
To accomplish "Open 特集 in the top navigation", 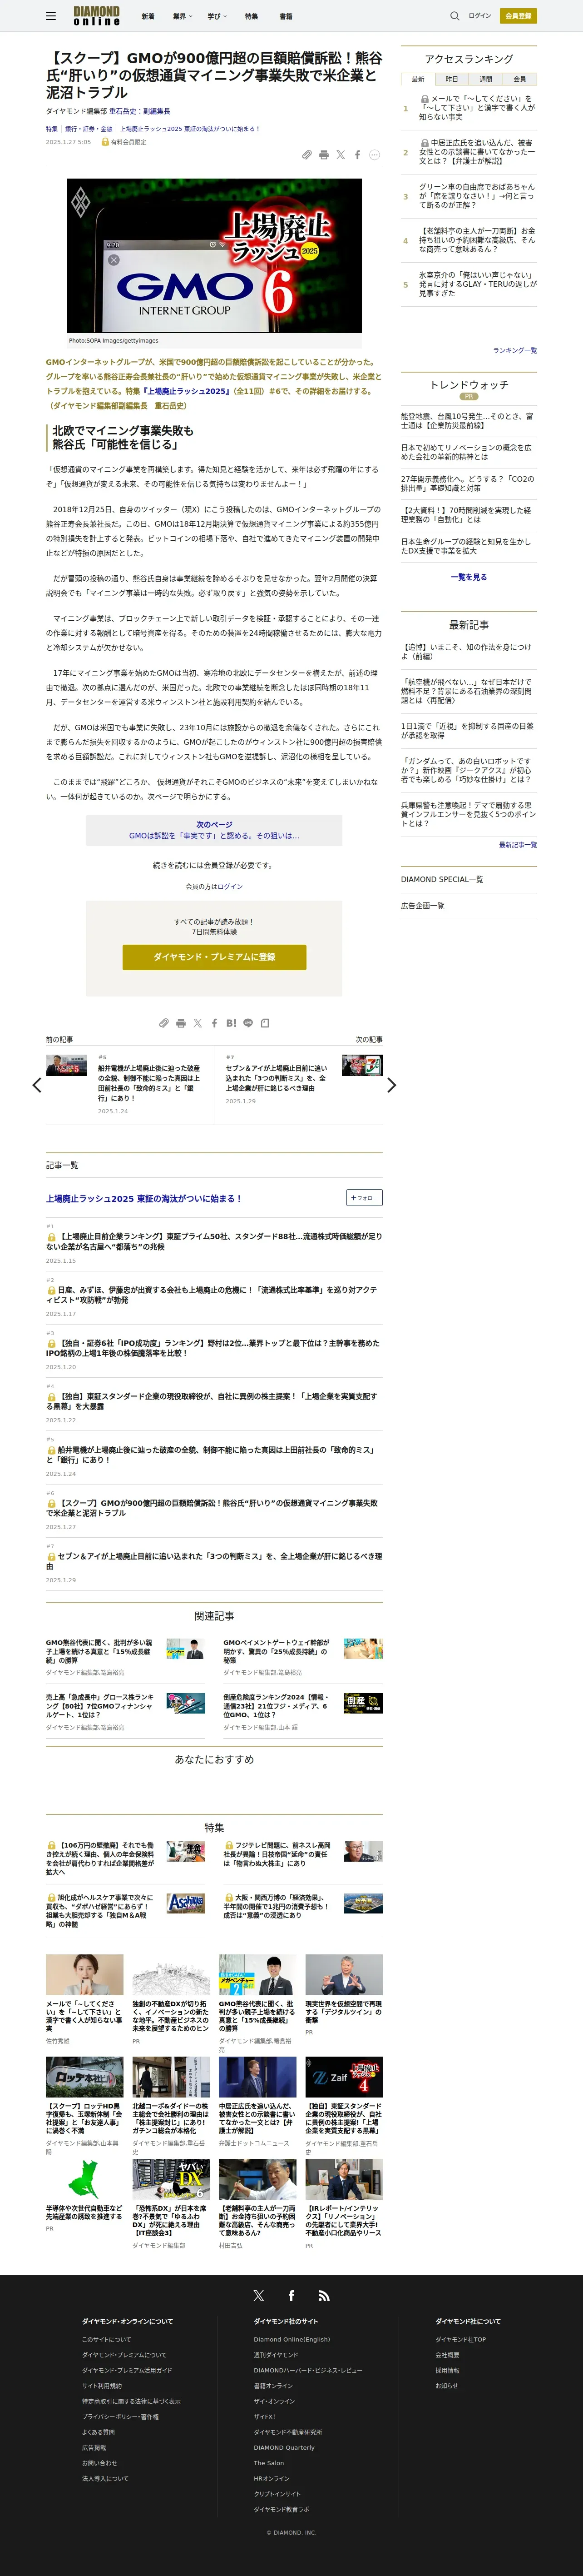I will (x=251, y=16).
